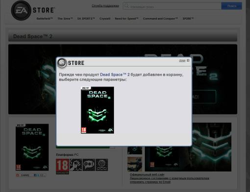Open The Sims™ menu item

pyautogui.click(x=65, y=19)
